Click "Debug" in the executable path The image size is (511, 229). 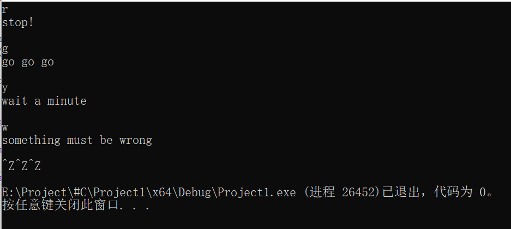(195, 192)
